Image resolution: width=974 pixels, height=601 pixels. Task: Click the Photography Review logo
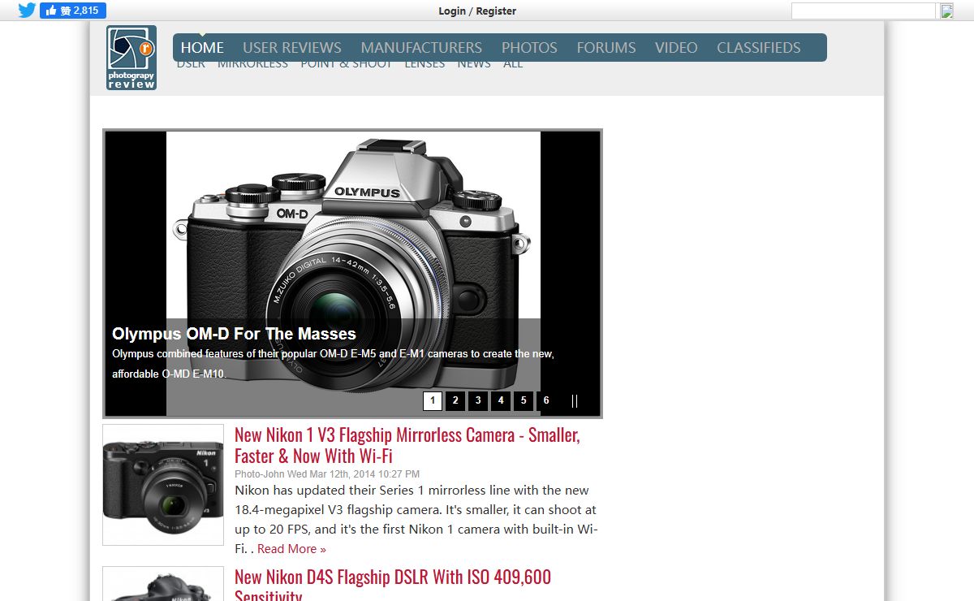(x=131, y=58)
